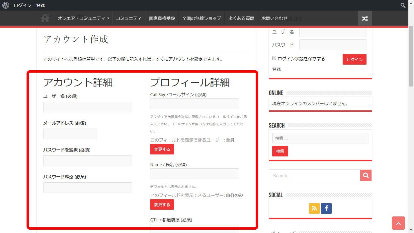The height and width of the screenshot is (233, 414).
Task: Enable the ログイン状態を保存する checkbox
Action: [274, 58]
